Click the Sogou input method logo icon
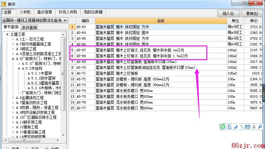This screenshot has width=265, height=149. [x=223, y=127]
